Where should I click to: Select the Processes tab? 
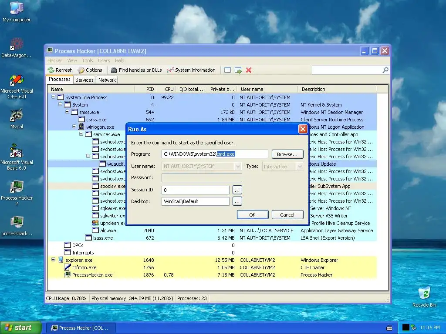click(x=59, y=79)
